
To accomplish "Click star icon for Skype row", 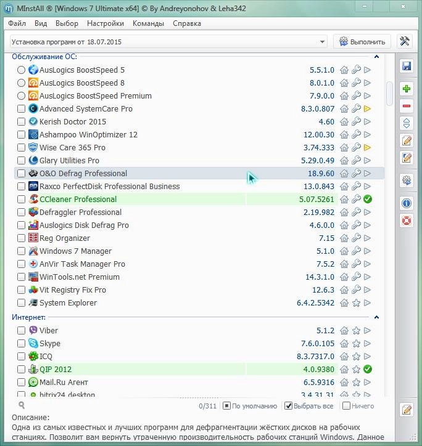I will [x=356, y=344].
